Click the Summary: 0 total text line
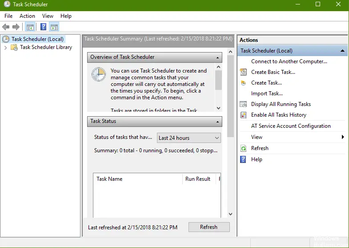The image size is (349, 248). click(156, 150)
